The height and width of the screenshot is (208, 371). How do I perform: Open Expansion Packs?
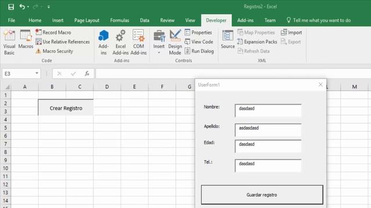(257, 42)
